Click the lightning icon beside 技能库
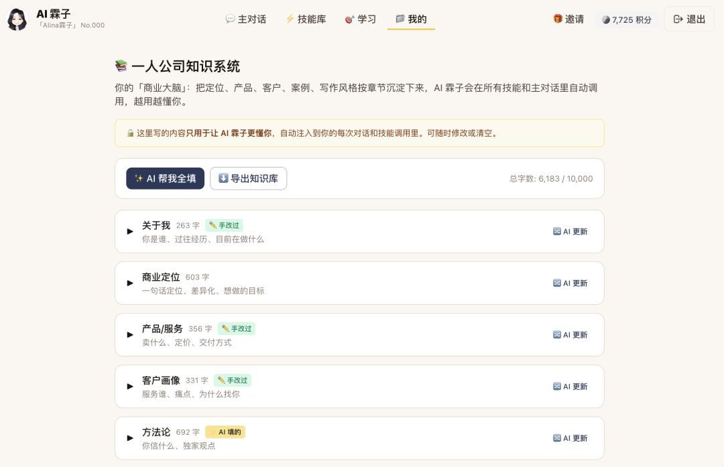This screenshot has height=467, width=724. point(290,19)
